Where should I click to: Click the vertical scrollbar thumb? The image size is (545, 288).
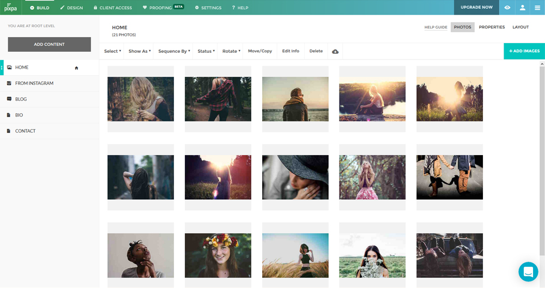click(x=542, y=161)
